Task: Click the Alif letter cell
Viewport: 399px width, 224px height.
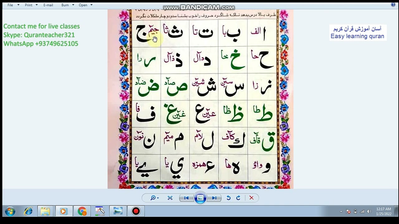Action: point(262,33)
